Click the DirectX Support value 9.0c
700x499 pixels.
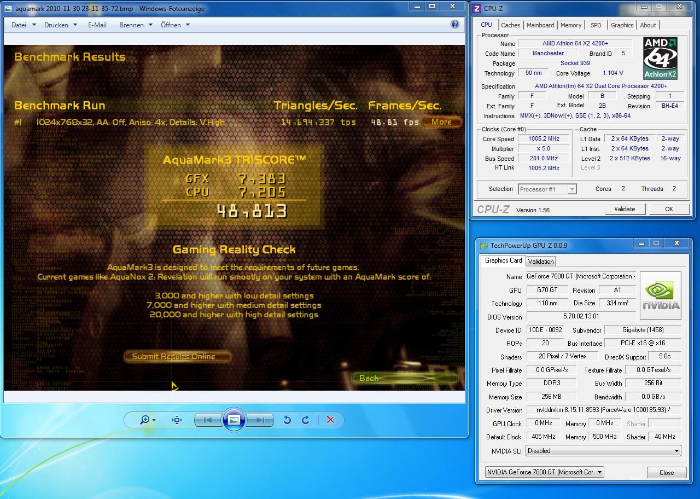(664, 357)
